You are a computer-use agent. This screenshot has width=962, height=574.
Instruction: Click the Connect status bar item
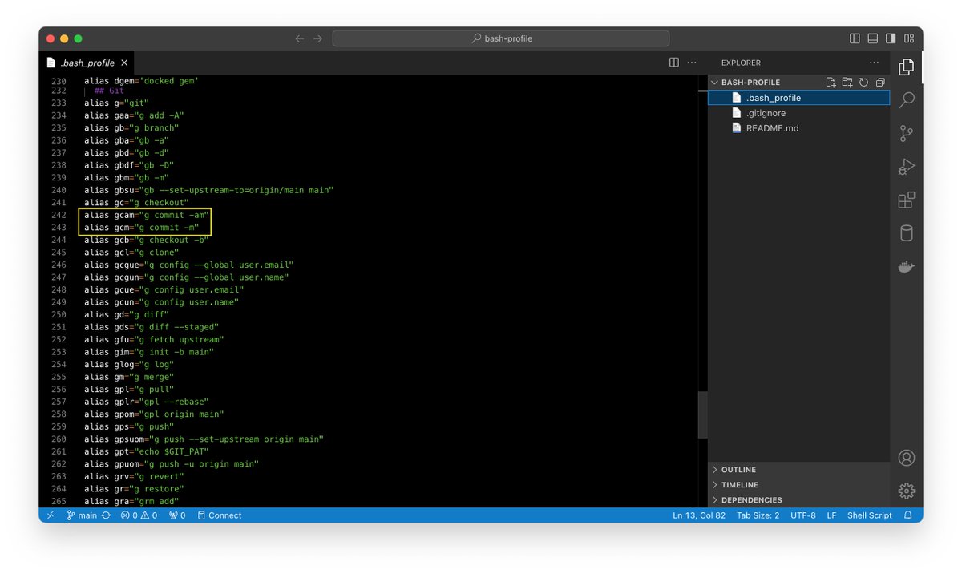coord(220,515)
